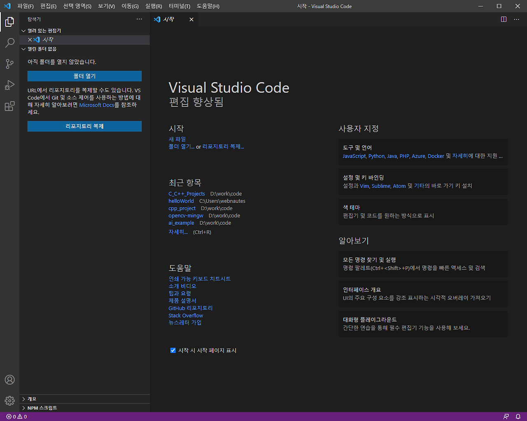Open the Search view icon
This screenshot has height=421, width=527.
pyautogui.click(x=9, y=43)
